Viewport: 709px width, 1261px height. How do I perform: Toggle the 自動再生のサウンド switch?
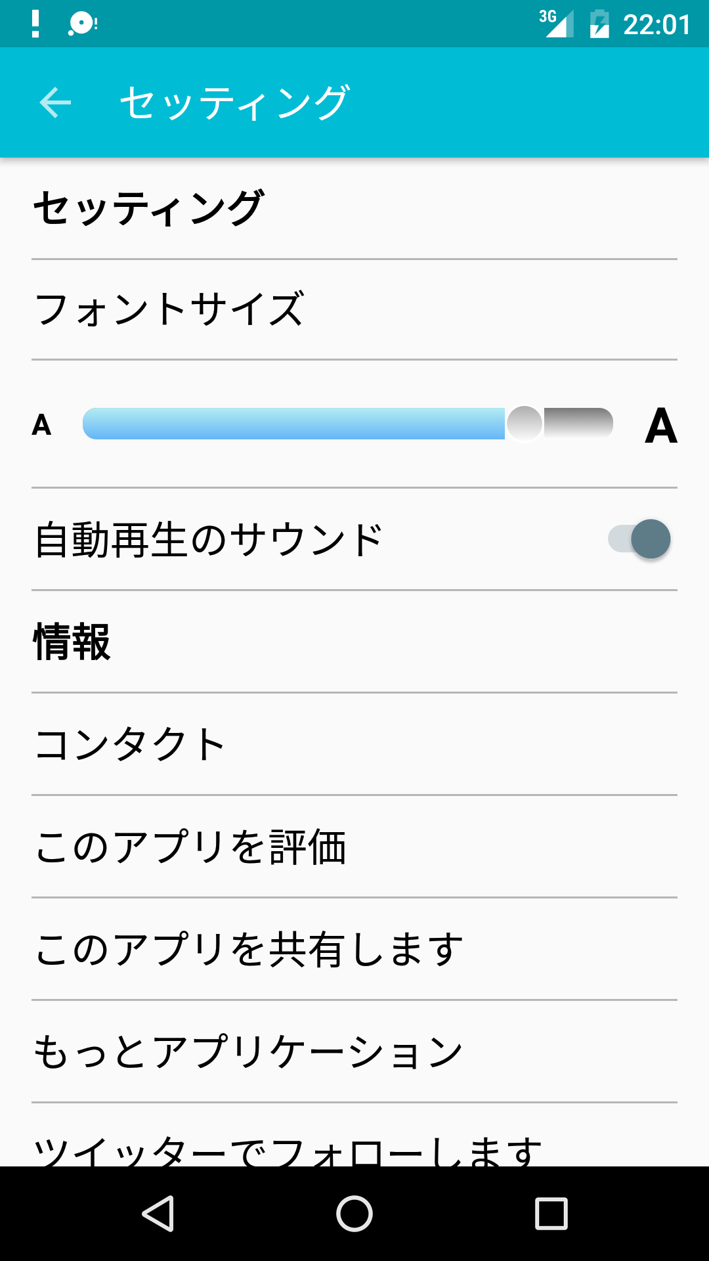point(639,539)
